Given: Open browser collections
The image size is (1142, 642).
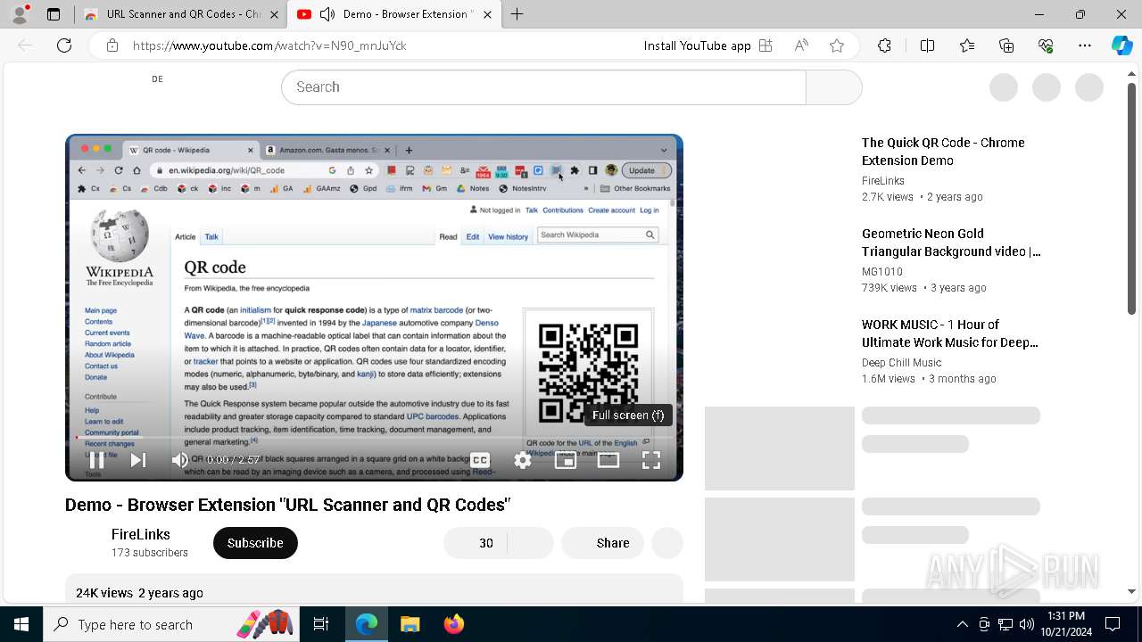Looking at the screenshot, I should pos(1006,45).
